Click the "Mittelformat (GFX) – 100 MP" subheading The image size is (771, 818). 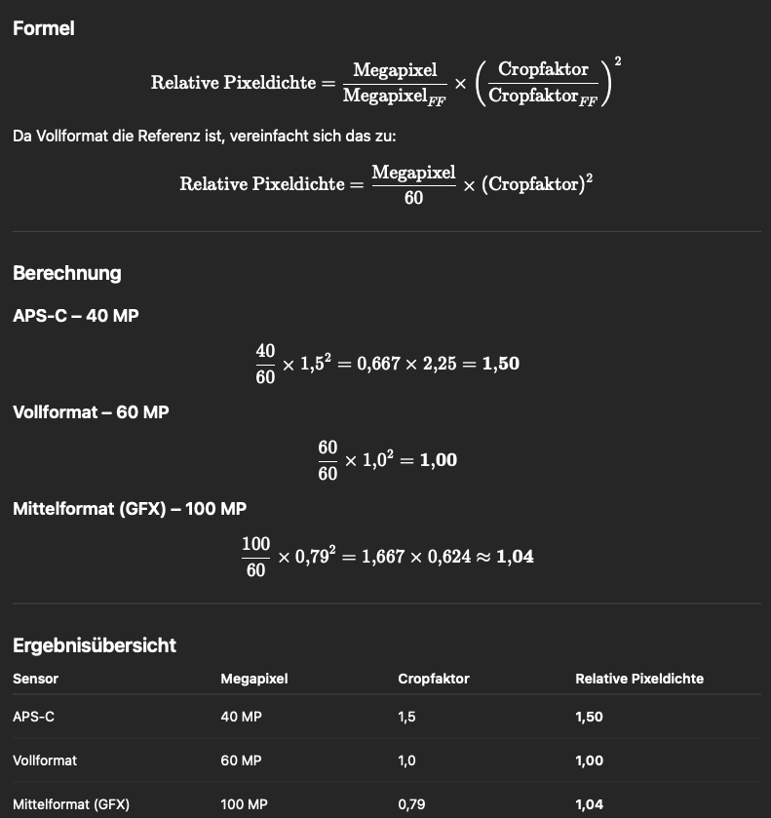point(130,509)
